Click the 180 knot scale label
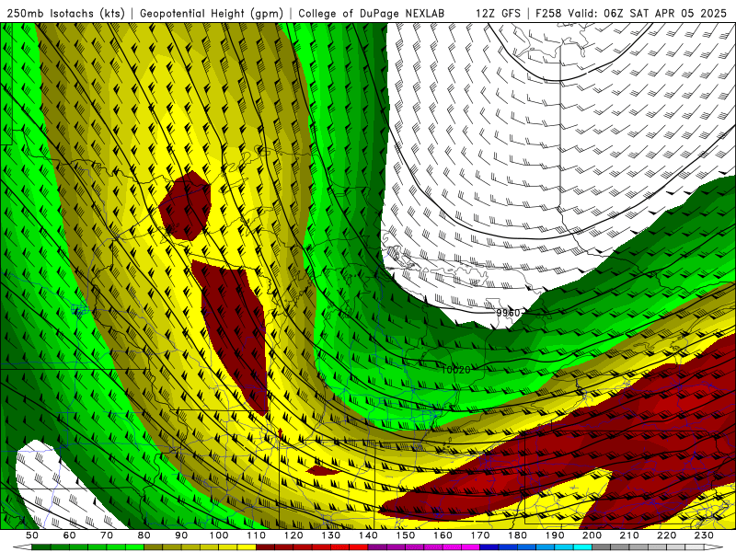 (517, 535)
